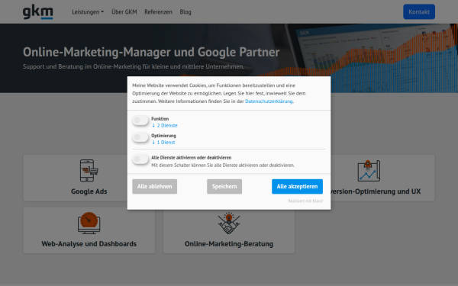
Task: Toggle the Funktion cookie switch
Action: click(x=140, y=121)
